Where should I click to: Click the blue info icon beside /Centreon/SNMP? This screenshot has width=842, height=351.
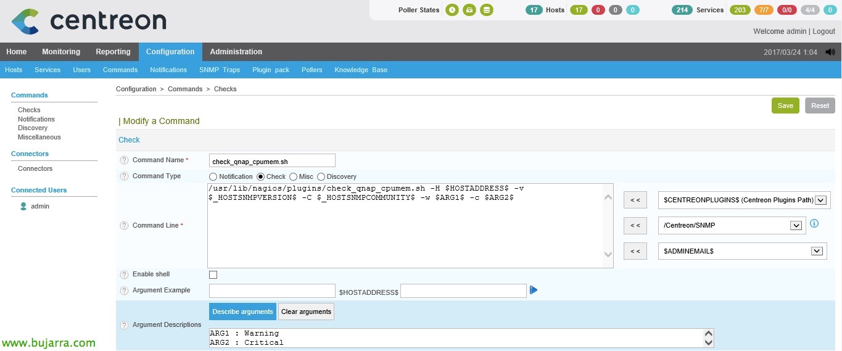pos(814,223)
